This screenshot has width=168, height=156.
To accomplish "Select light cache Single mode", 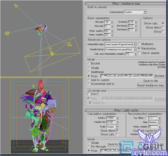I will click(89, 143).
